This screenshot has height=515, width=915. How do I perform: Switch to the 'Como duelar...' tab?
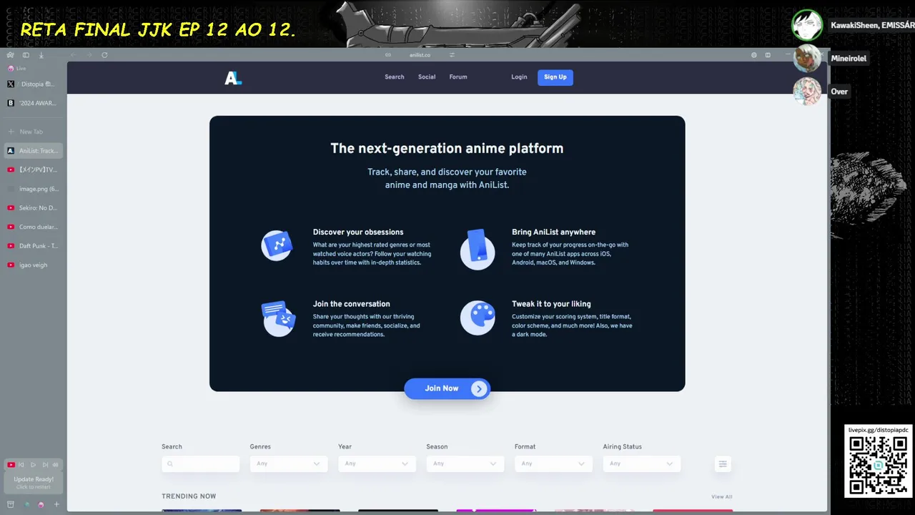(x=32, y=227)
